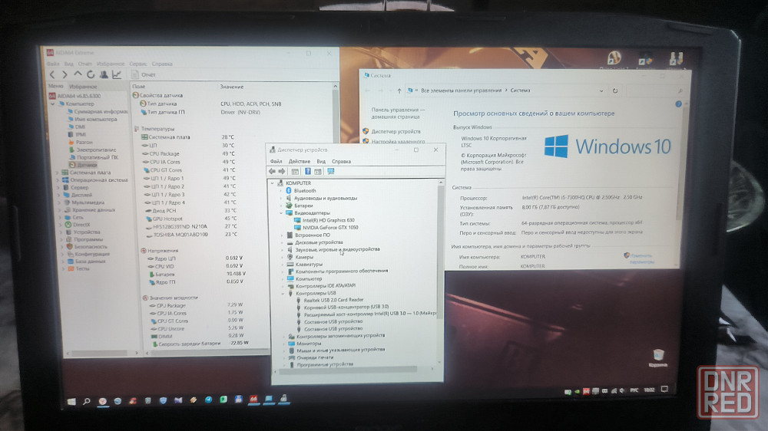Select Электропитание item in AIDA64 tree

[x=93, y=150]
